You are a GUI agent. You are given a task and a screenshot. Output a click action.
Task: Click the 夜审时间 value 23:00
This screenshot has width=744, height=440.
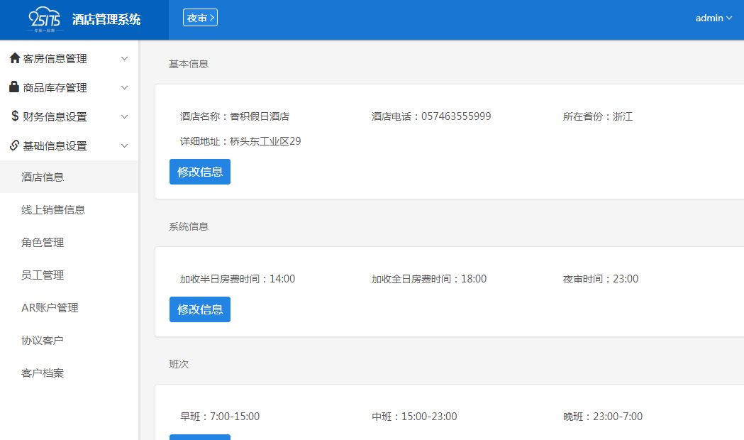tap(626, 279)
